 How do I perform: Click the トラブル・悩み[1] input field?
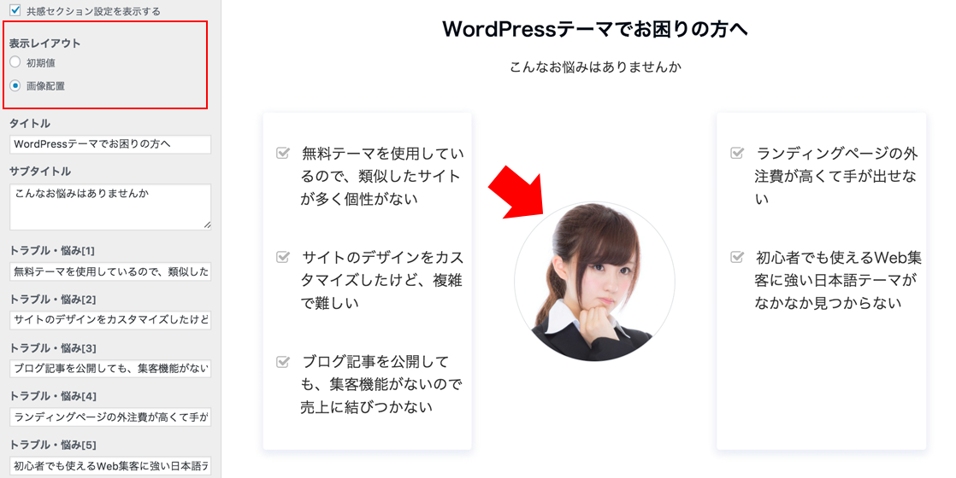(x=110, y=271)
